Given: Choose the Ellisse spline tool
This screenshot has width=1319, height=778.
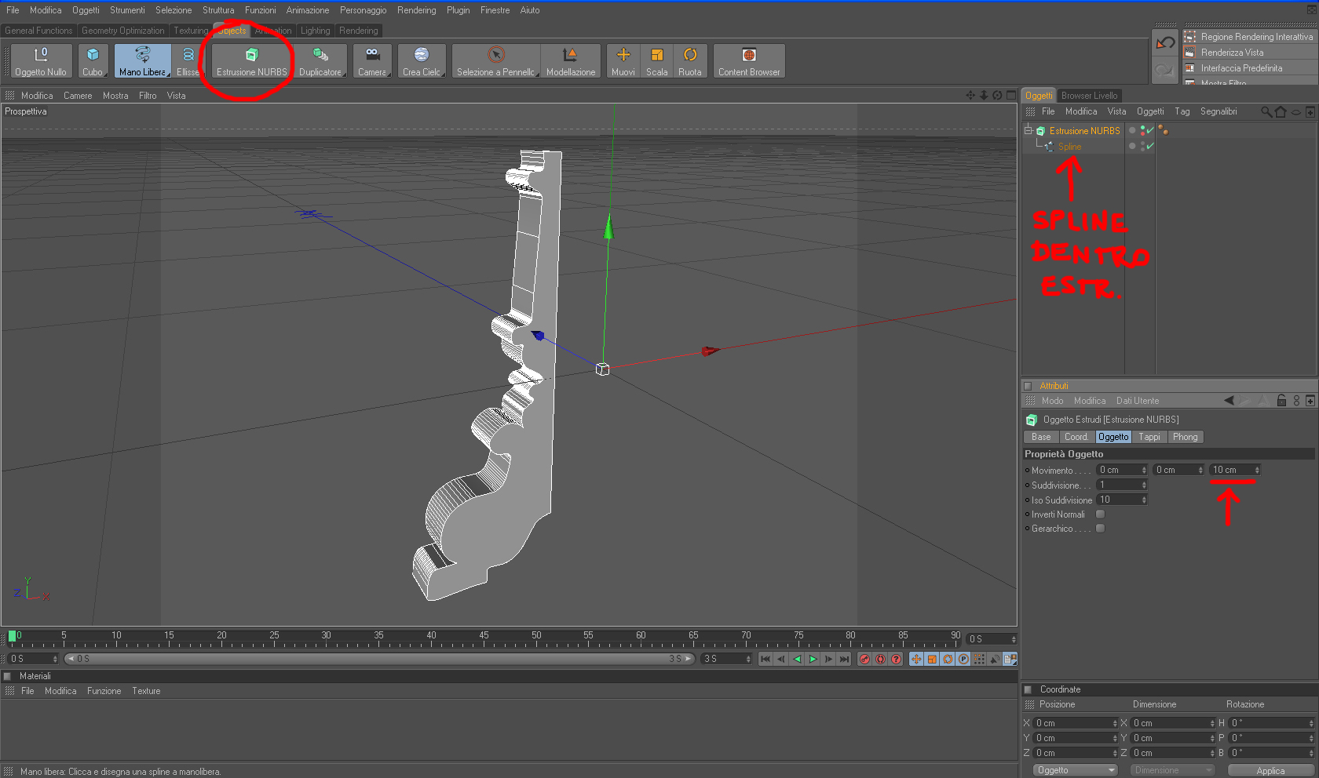Looking at the screenshot, I should coord(188,60).
